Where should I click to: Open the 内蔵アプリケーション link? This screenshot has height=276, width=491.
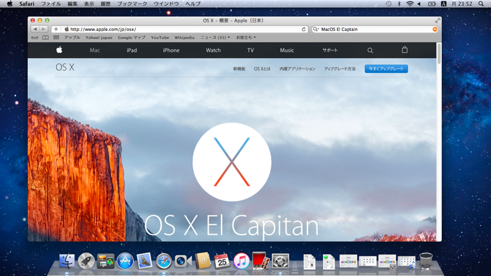click(297, 69)
